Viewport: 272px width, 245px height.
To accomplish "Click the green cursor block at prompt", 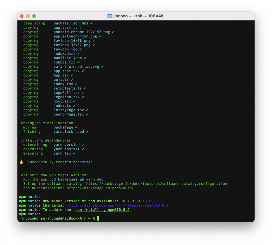I will tap(98, 218).
